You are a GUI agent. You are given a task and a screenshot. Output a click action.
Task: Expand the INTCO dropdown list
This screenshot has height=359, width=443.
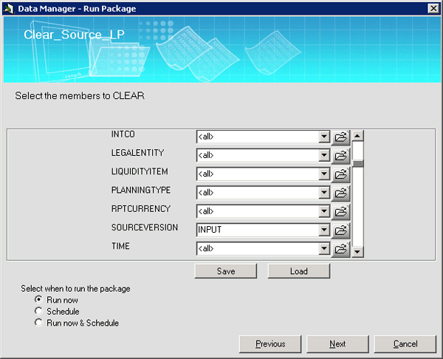[x=323, y=137]
